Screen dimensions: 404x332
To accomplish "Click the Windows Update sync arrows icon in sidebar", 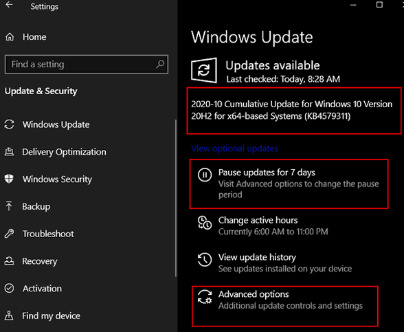I will pyautogui.click(x=10, y=124).
